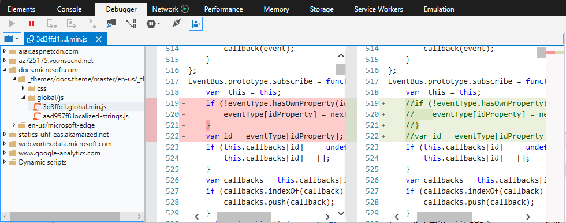Click left diff pane vertical scroll thumb
Viewport: 566px width, 223px height.
click(341, 69)
